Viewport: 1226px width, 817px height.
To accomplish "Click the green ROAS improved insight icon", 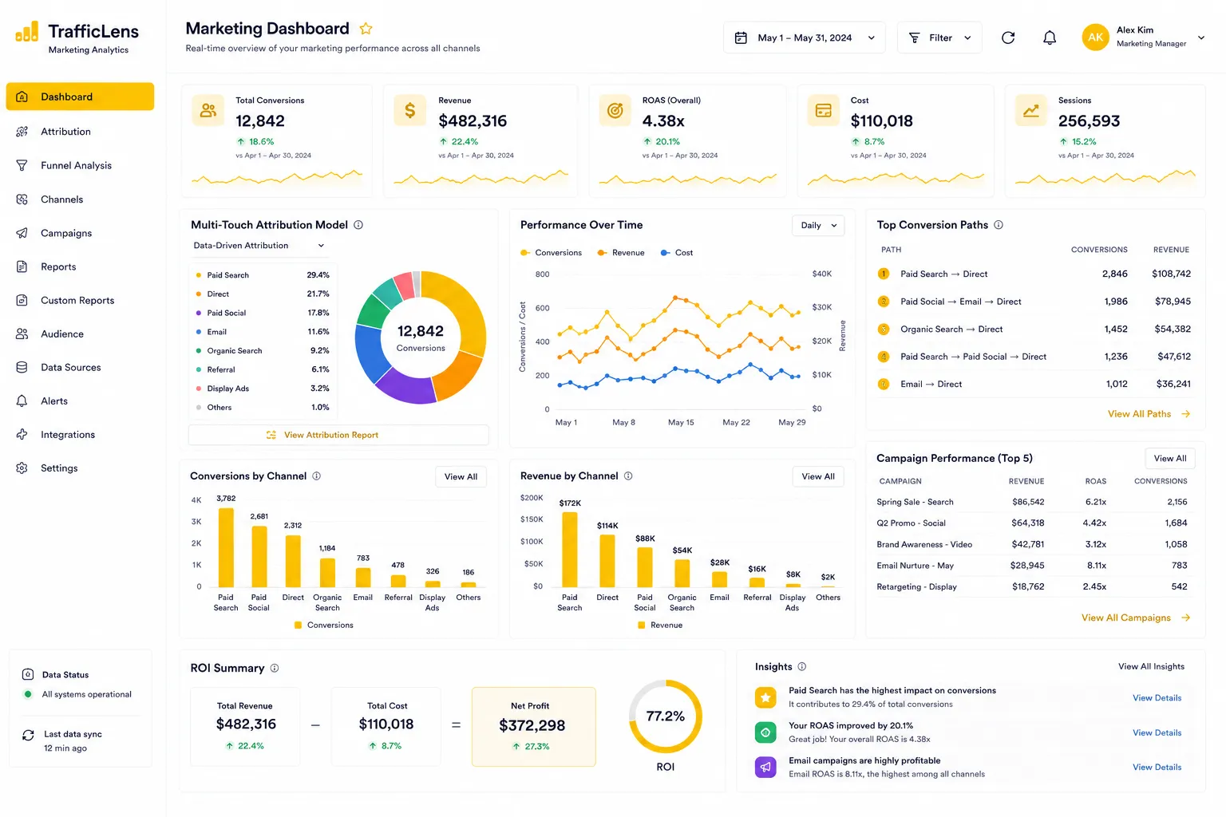I will click(x=765, y=732).
